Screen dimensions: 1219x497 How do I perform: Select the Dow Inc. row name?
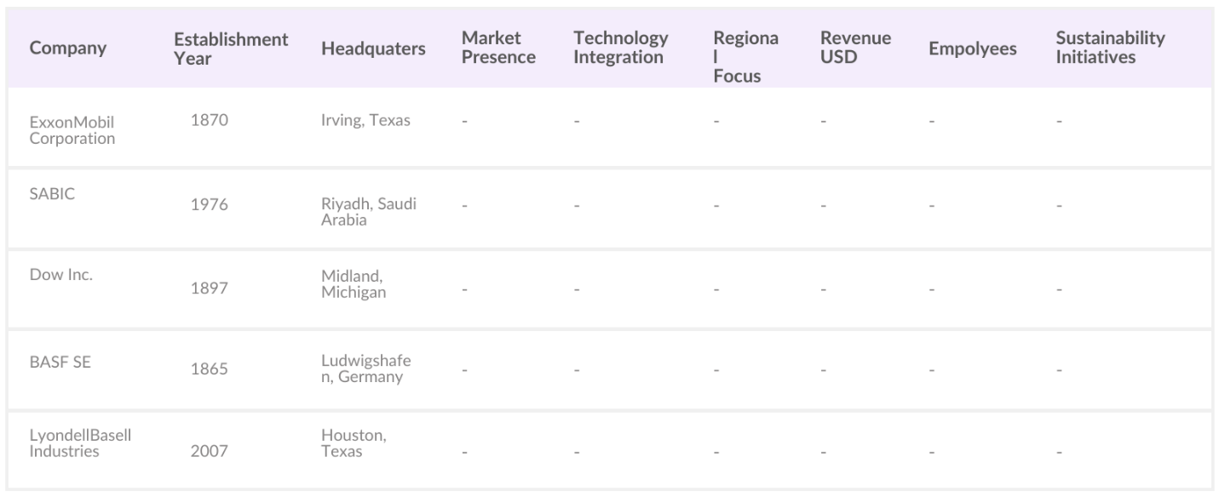click(x=60, y=276)
